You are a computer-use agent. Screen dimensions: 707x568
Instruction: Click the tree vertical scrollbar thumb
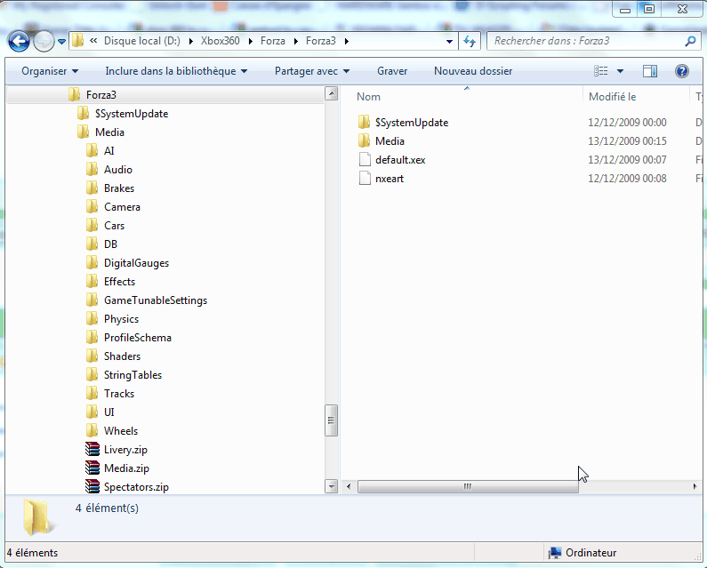pyautogui.click(x=331, y=420)
